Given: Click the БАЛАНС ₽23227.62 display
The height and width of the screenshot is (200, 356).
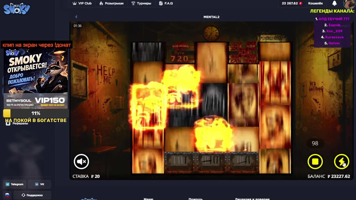Looking at the screenshot, I should [x=329, y=176].
